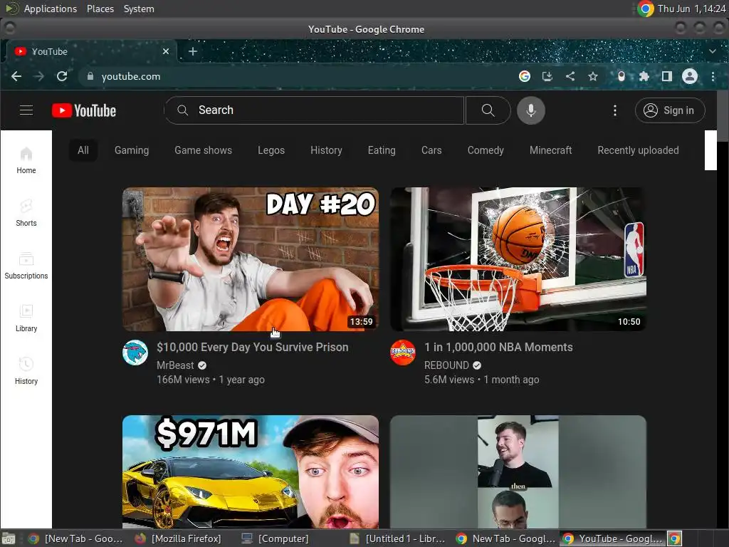This screenshot has height=547, width=729.
Task: Open Subscriptions in the sidebar
Action: (x=26, y=266)
